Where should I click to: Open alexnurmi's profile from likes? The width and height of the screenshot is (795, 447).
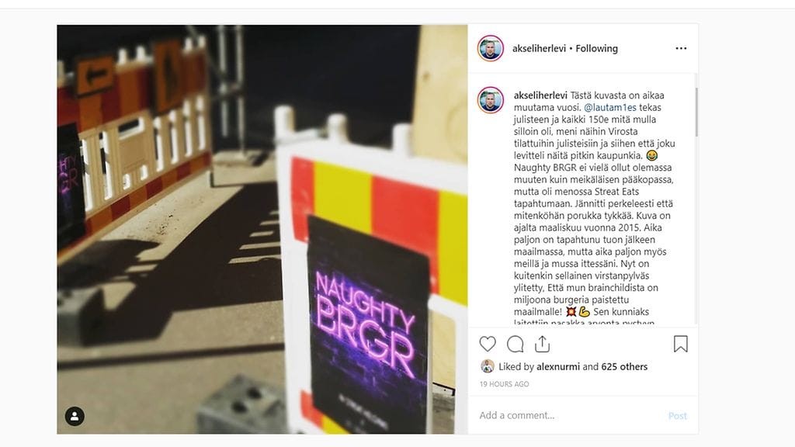click(x=557, y=366)
